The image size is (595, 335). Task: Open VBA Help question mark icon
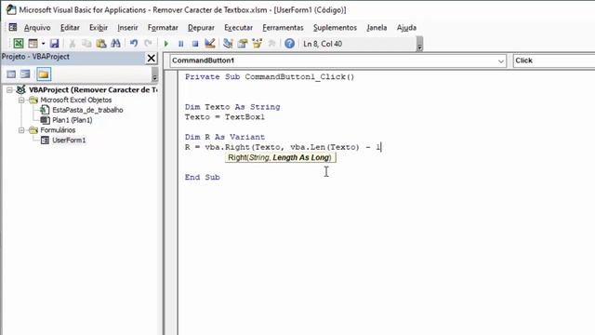(x=289, y=44)
